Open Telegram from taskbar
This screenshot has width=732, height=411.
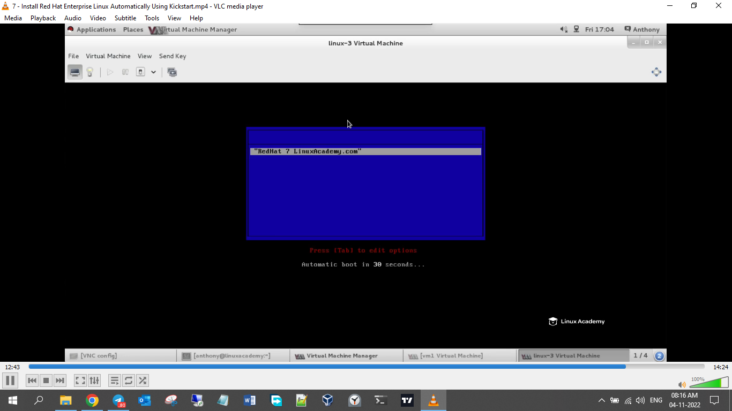(x=118, y=400)
